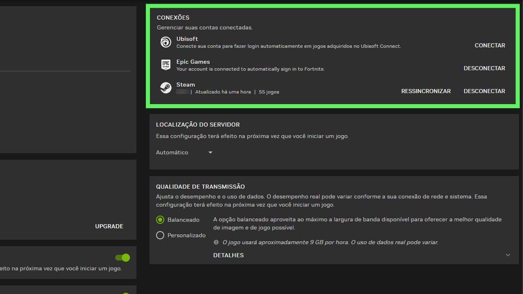Click the UPGRADE button

[109, 226]
